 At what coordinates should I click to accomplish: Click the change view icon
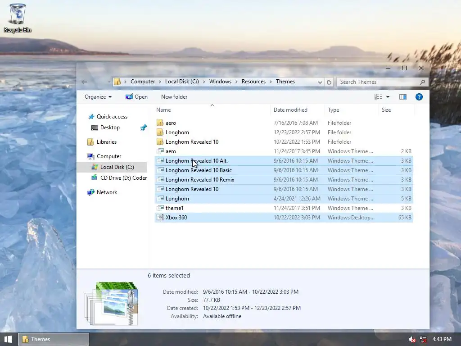point(378,97)
